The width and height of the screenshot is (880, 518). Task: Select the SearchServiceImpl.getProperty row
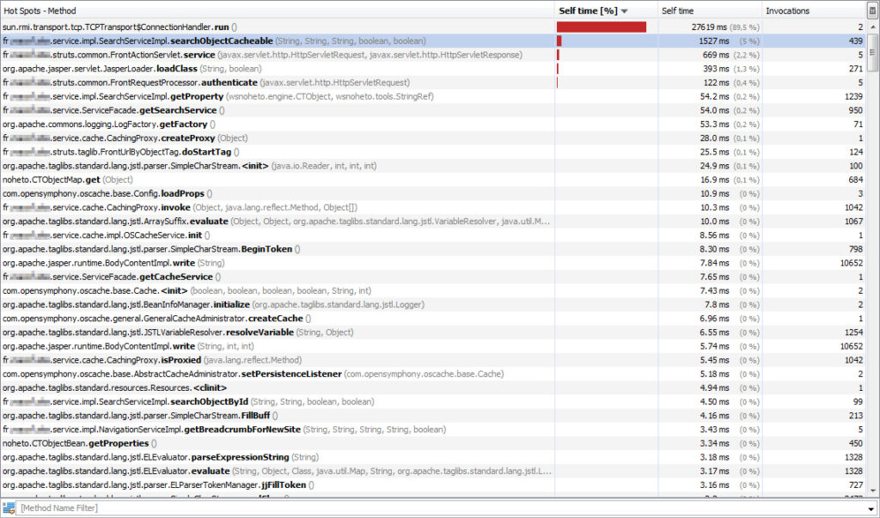[433, 96]
